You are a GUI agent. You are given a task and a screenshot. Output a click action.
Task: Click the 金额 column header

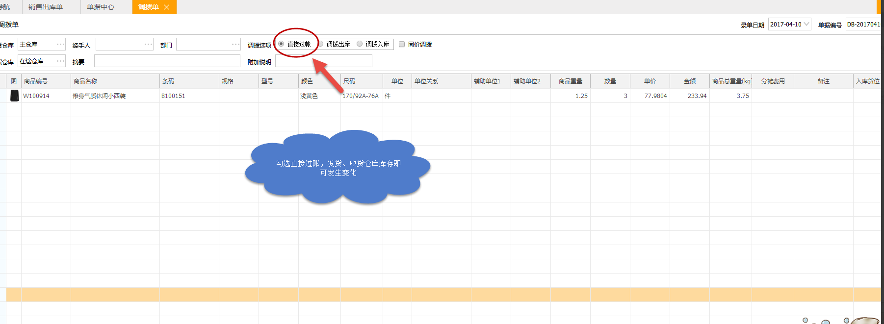(690, 81)
